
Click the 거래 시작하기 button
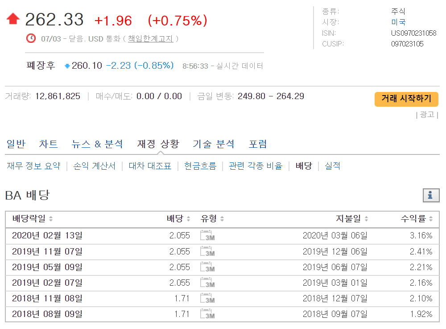pyautogui.click(x=406, y=99)
